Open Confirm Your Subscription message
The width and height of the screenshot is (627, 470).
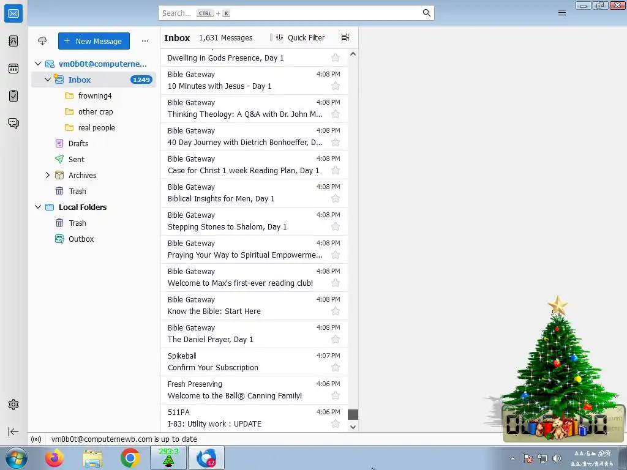(254, 362)
